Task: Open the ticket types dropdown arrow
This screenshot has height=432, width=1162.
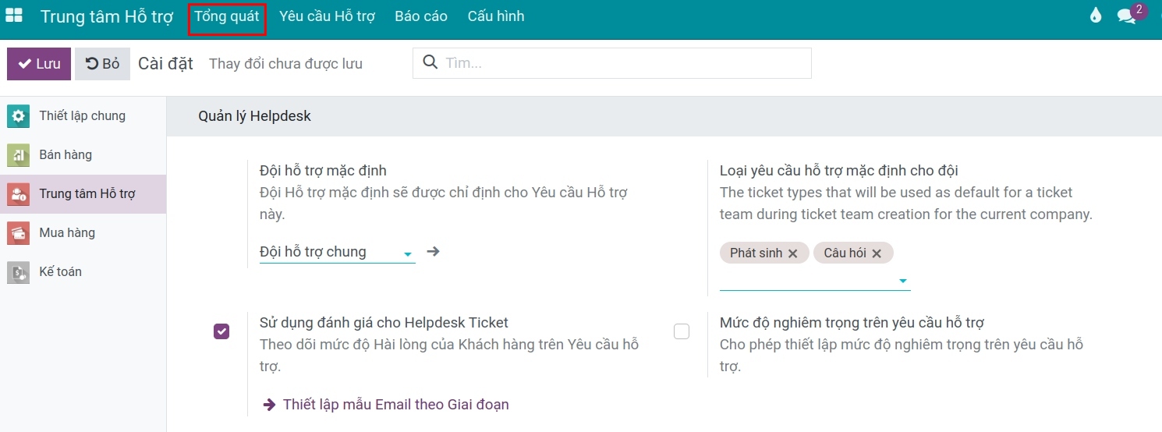Action: pyautogui.click(x=903, y=281)
